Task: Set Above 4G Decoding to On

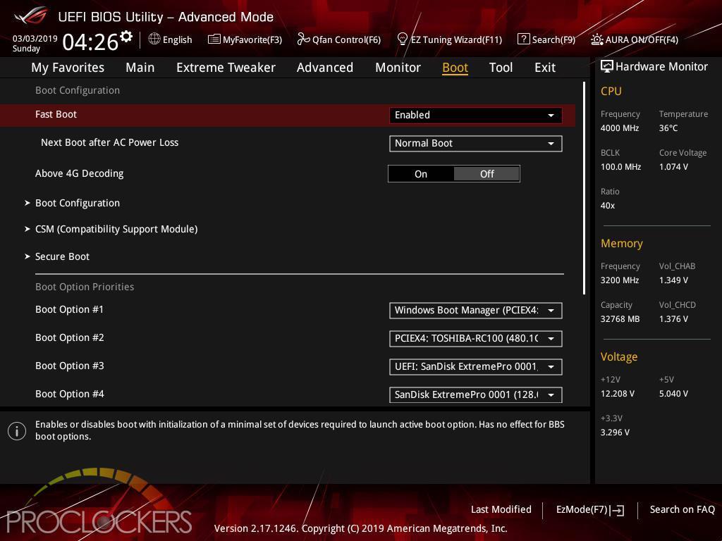Action: [x=421, y=174]
